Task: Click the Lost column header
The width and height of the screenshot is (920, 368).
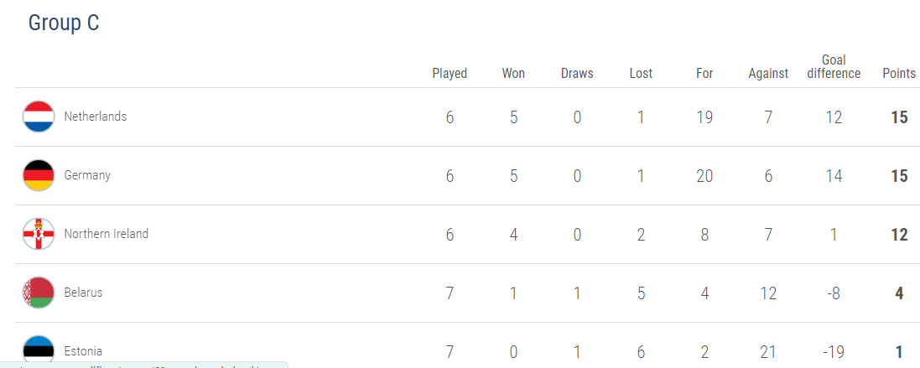Action: 641,74
